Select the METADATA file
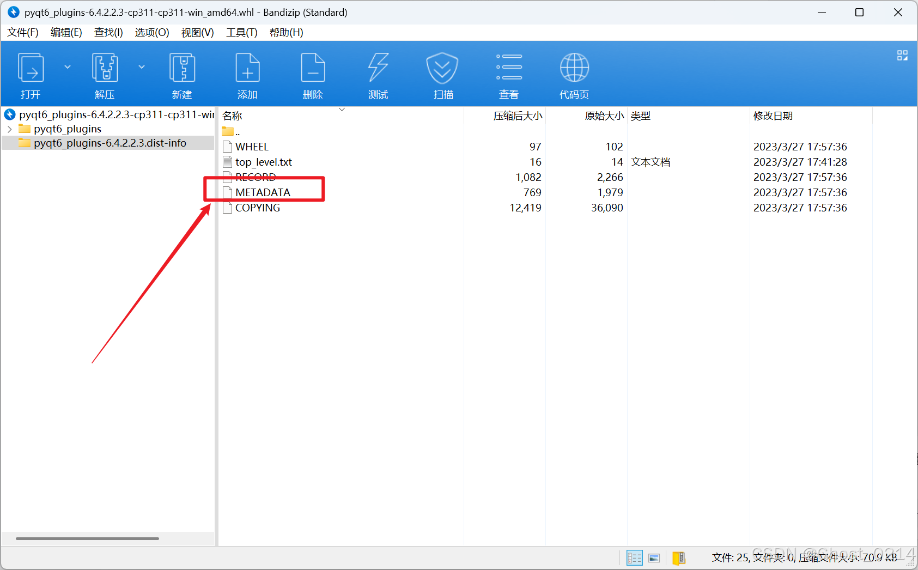This screenshot has height=570, width=918. [x=263, y=192]
